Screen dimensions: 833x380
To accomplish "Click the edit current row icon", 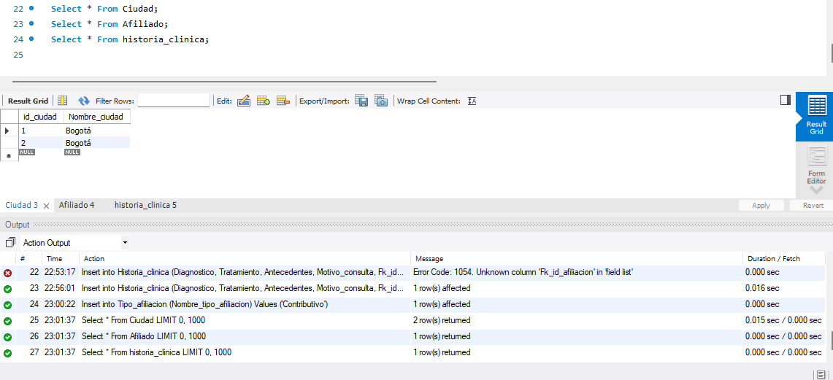I will pos(244,101).
